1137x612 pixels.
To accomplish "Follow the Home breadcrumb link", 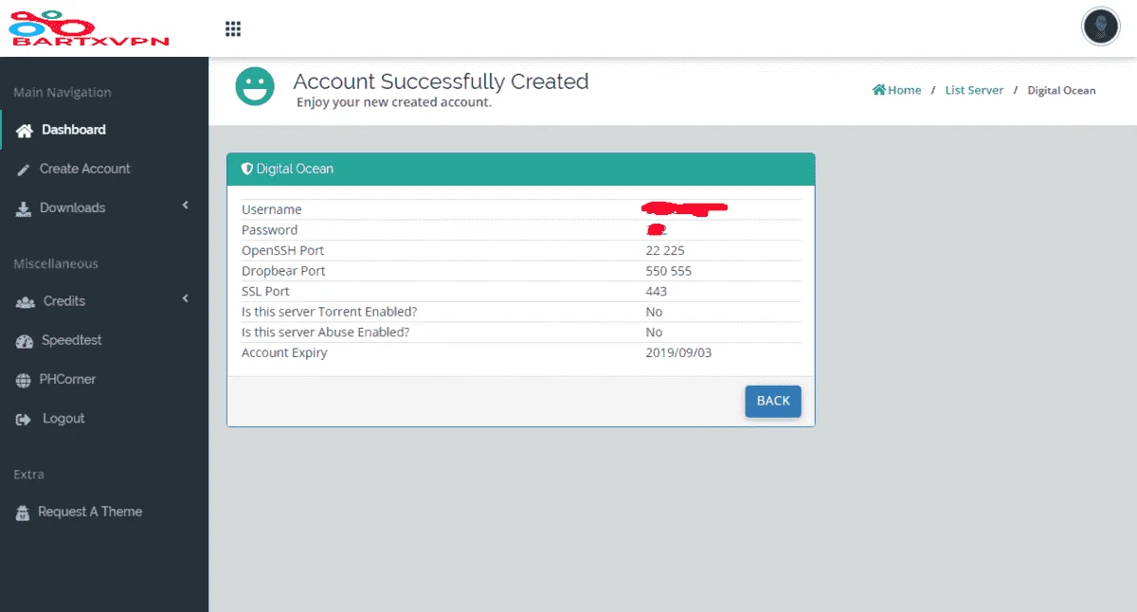I will (x=904, y=90).
